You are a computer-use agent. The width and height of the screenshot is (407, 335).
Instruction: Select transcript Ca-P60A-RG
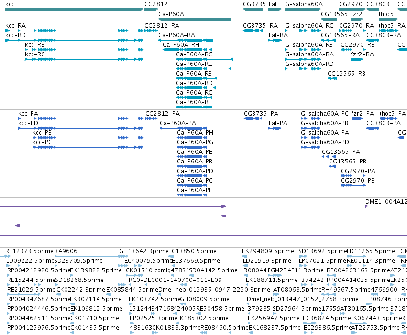click(x=195, y=54)
